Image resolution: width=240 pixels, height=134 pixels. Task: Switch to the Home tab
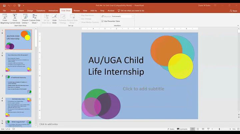pos(13,11)
